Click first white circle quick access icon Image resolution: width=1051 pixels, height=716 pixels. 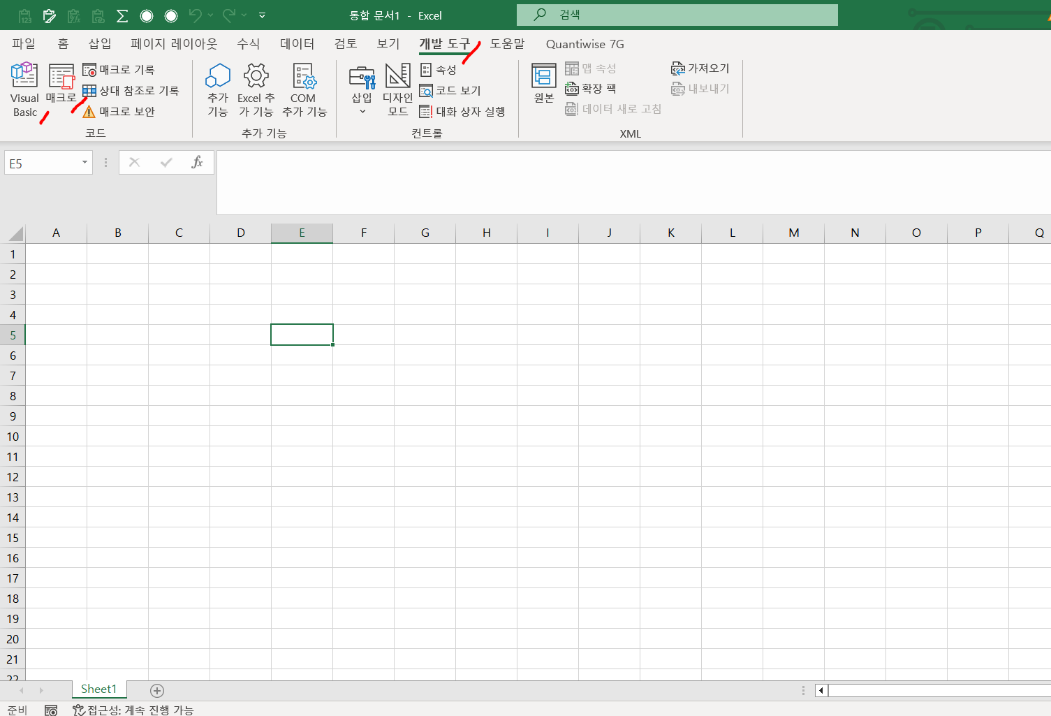[x=147, y=15]
